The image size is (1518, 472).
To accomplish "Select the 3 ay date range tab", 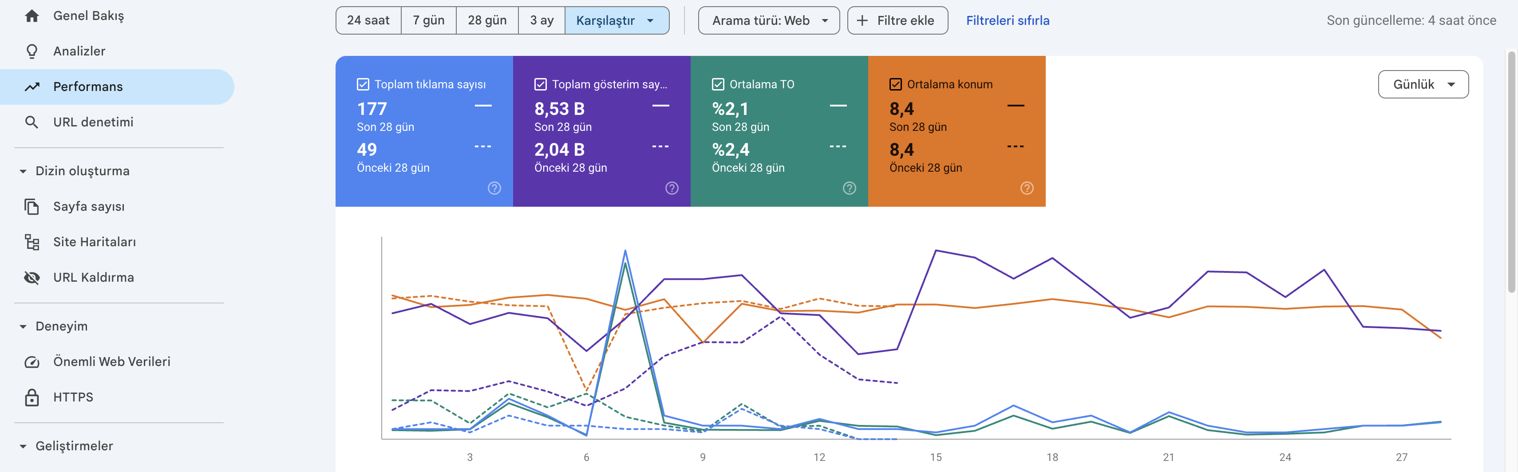I will coord(542,20).
